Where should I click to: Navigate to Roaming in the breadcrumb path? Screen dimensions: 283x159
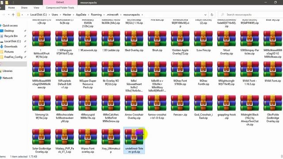click(96, 15)
